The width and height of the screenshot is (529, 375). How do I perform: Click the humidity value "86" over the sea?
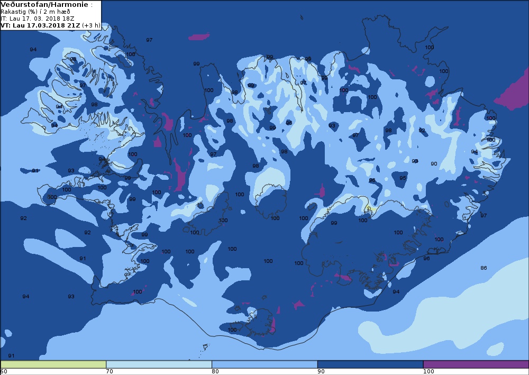pos(484,268)
